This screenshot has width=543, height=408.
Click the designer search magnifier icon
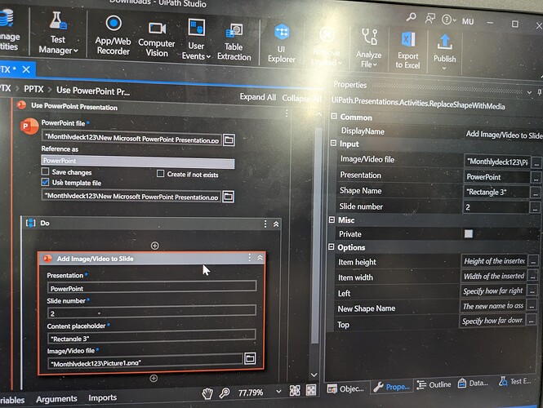225,393
